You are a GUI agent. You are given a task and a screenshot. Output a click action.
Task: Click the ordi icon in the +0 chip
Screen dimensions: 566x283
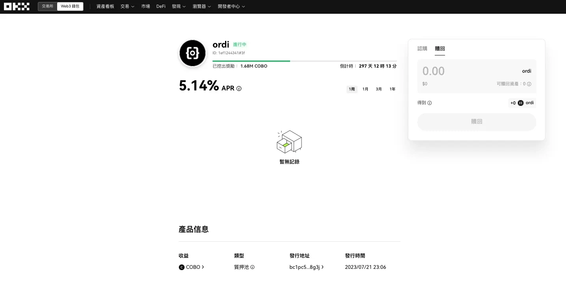[521, 103]
